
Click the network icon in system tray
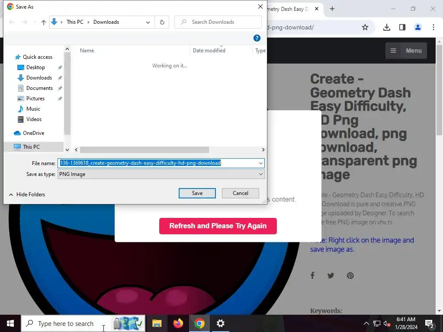tap(377, 323)
